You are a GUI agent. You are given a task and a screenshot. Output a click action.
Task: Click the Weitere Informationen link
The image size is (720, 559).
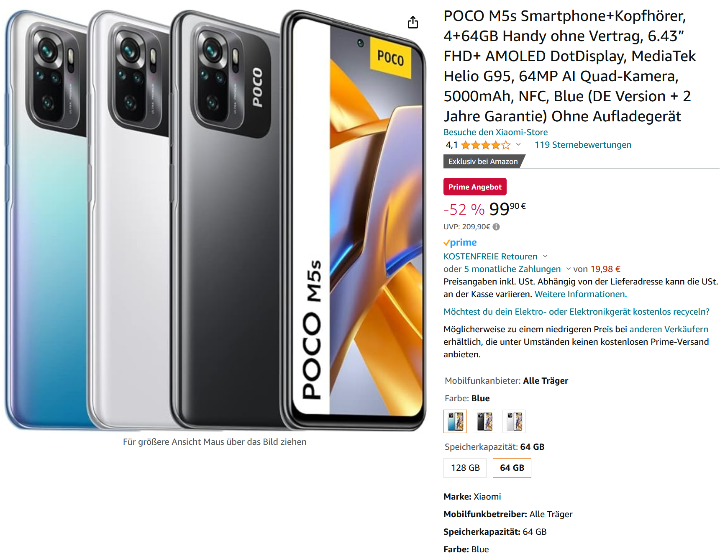coord(581,294)
